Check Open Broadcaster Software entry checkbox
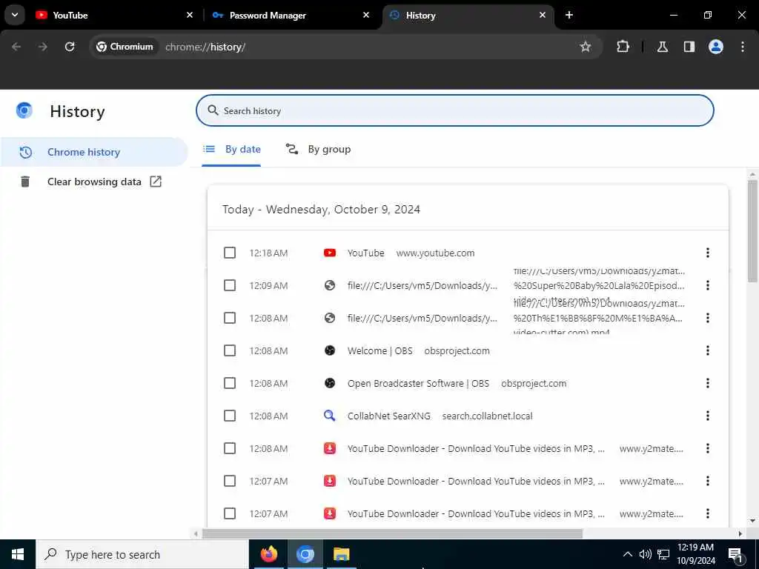This screenshot has width=759, height=569. 230,383
